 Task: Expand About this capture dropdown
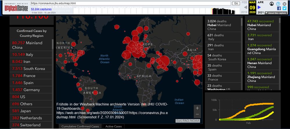276,13
